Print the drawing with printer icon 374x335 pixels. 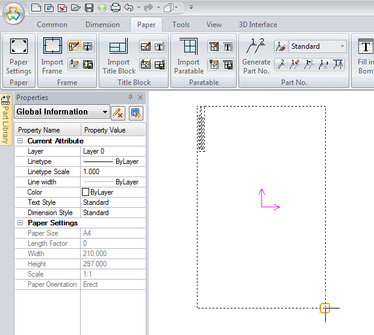tap(116, 8)
